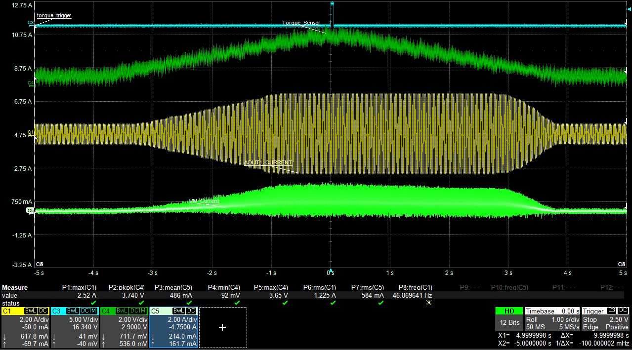Click the plus box to add a trace
This screenshot has width=632, height=350.
click(x=222, y=327)
